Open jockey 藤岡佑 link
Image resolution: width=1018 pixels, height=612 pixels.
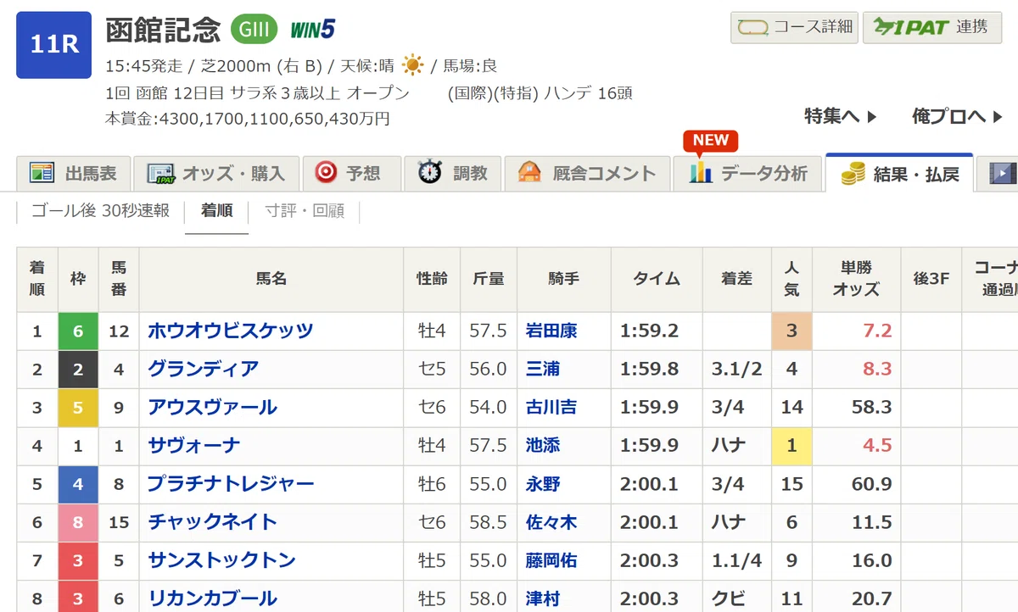[551, 560]
